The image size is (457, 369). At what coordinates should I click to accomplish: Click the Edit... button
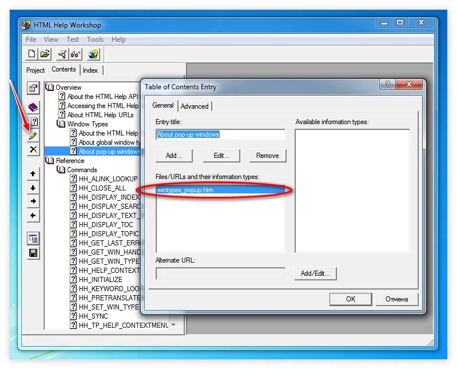(221, 156)
